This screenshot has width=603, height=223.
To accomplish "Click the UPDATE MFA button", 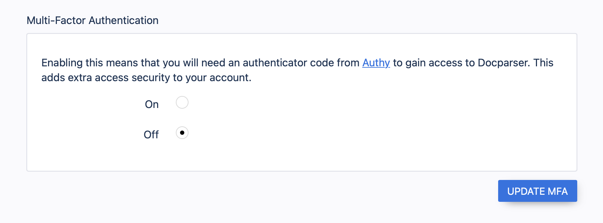I will coord(537,191).
